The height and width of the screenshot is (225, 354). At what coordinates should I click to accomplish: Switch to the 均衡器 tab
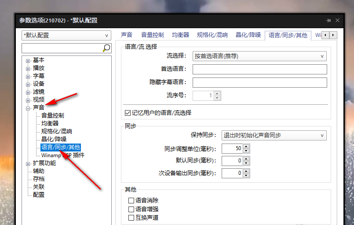tap(180, 35)
